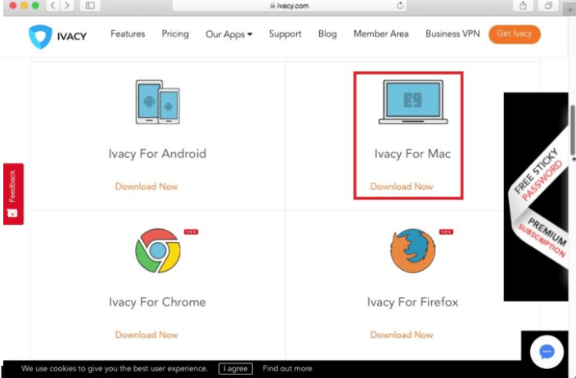Reload the page with refresh icon

click(400, 6)
